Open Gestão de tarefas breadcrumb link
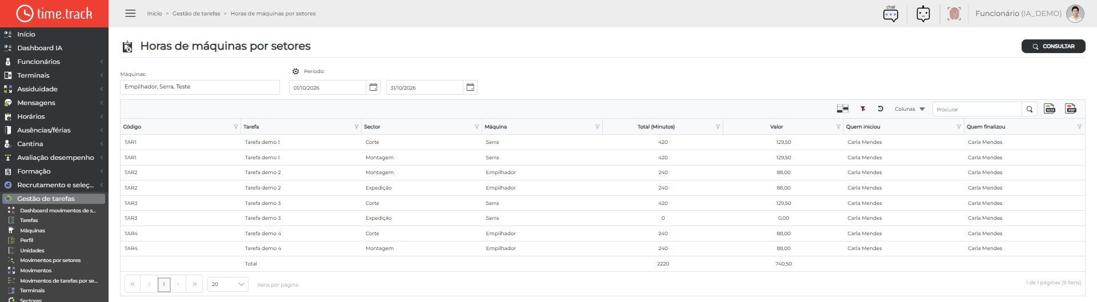Screen dimensions: 1097x302 coord(196,14)
